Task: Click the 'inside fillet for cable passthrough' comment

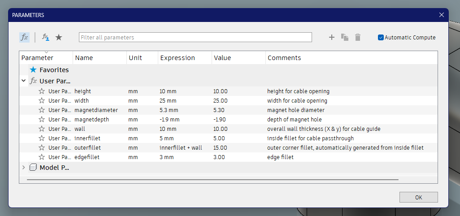Action: [x=310, y=138]
